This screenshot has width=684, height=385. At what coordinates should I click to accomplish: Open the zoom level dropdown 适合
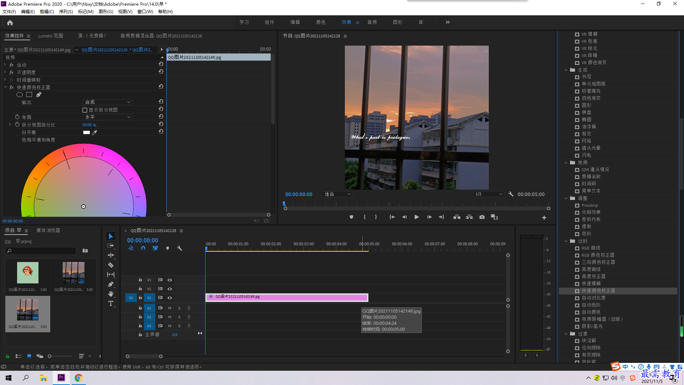tap(337, 194)
